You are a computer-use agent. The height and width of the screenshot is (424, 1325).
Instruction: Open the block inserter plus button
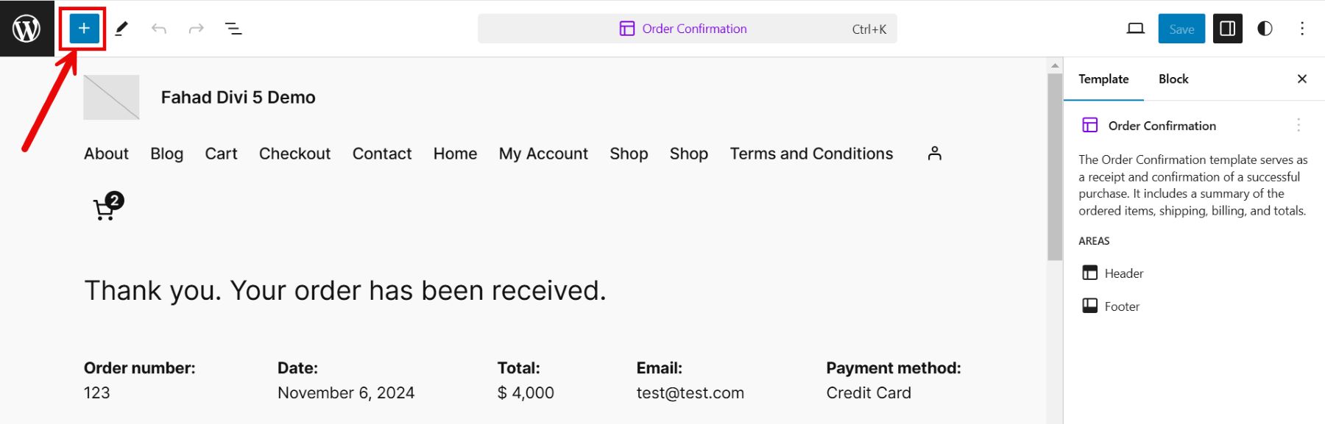click(x=84, y=29)
